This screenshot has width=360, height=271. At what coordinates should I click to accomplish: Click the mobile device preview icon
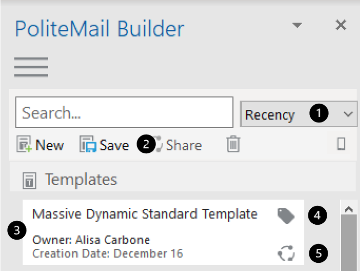point(341,144)
